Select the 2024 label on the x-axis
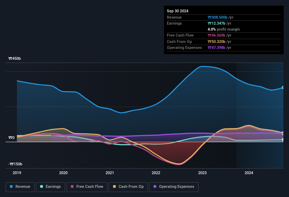The height and width of the screenshot is (197, 289). 249,173
